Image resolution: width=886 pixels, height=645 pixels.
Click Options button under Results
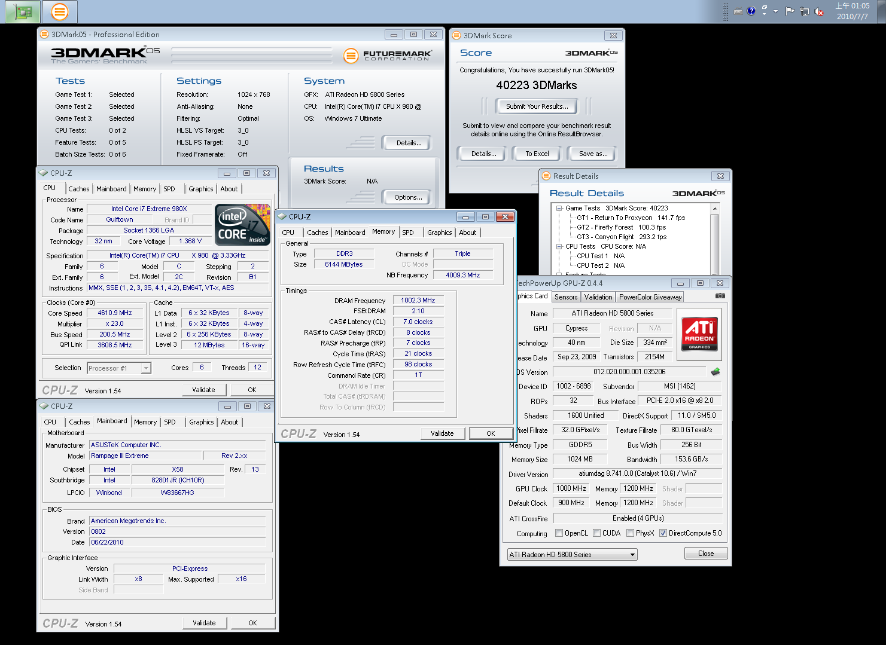click(408, 197)
